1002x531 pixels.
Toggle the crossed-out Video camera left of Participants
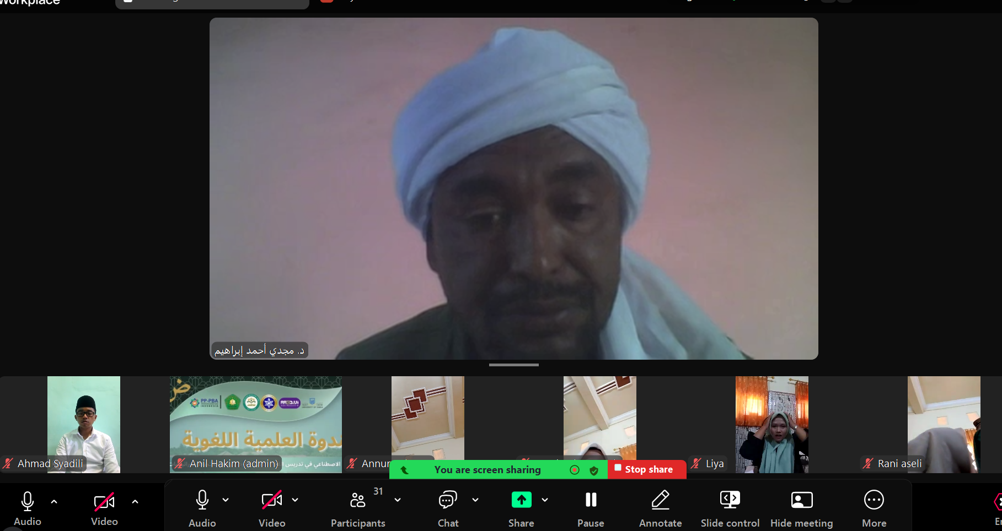pos(272,500)
